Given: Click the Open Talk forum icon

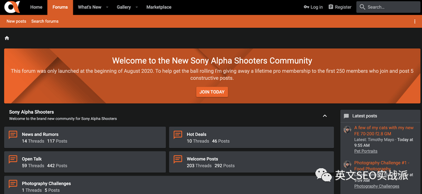Looking at the screenshot, I should (x=13, y=159).
